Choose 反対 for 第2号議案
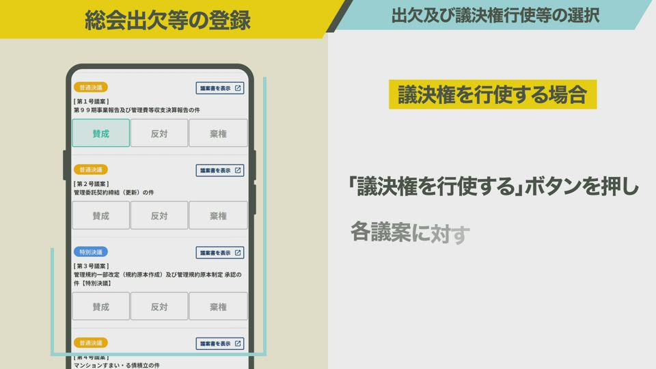Viewport: 656px width, 369px height. [x=159, y=215]
